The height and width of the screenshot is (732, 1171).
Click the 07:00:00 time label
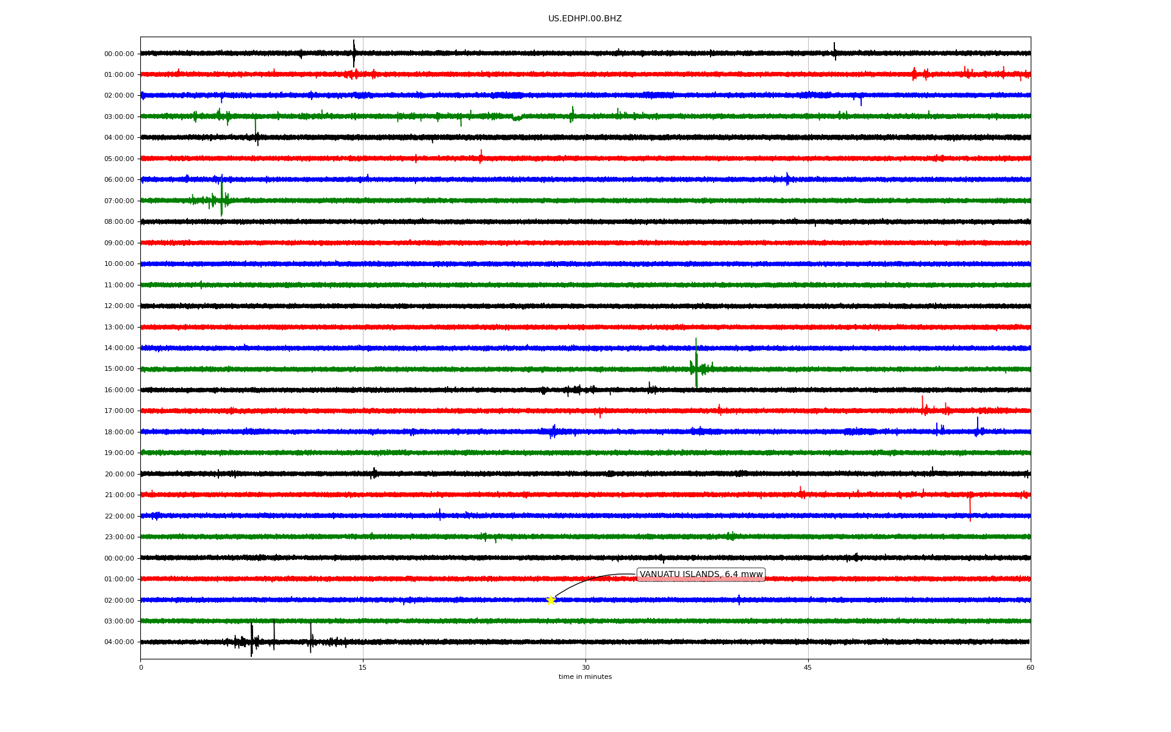[119, 201]
